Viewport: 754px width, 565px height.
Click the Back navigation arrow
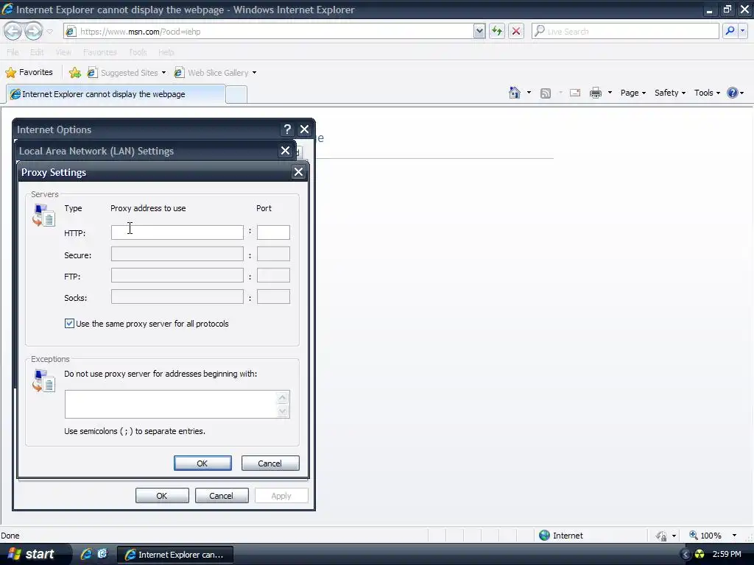click(x=13, y=31)
